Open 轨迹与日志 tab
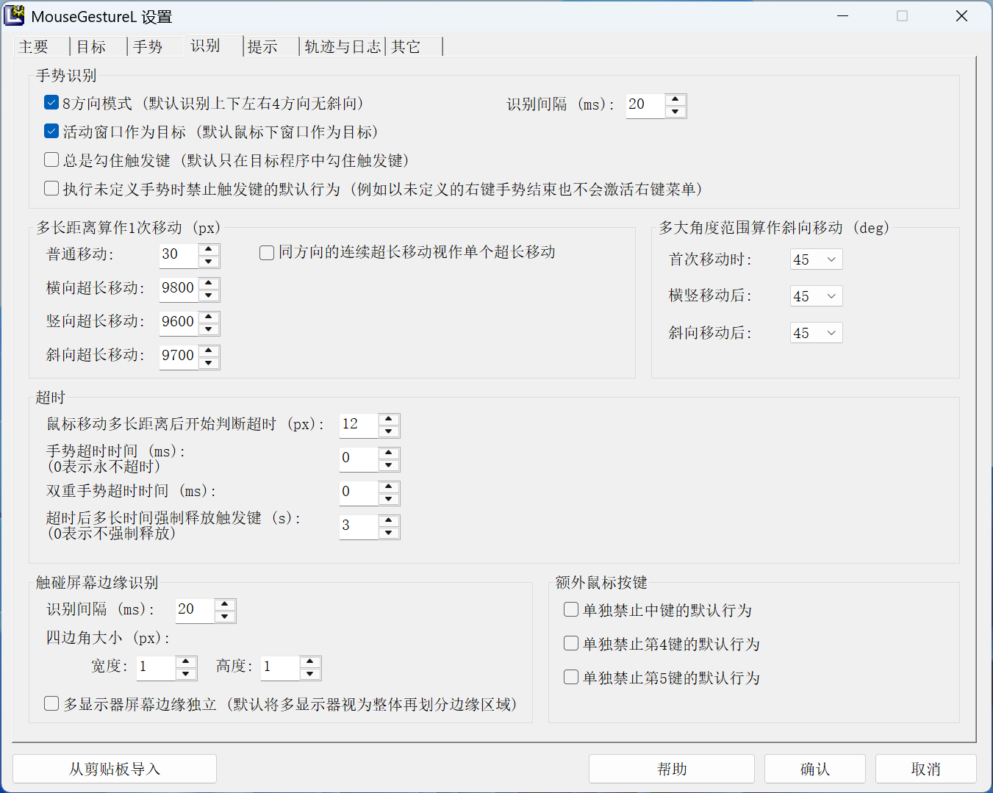 pos(343,47)
